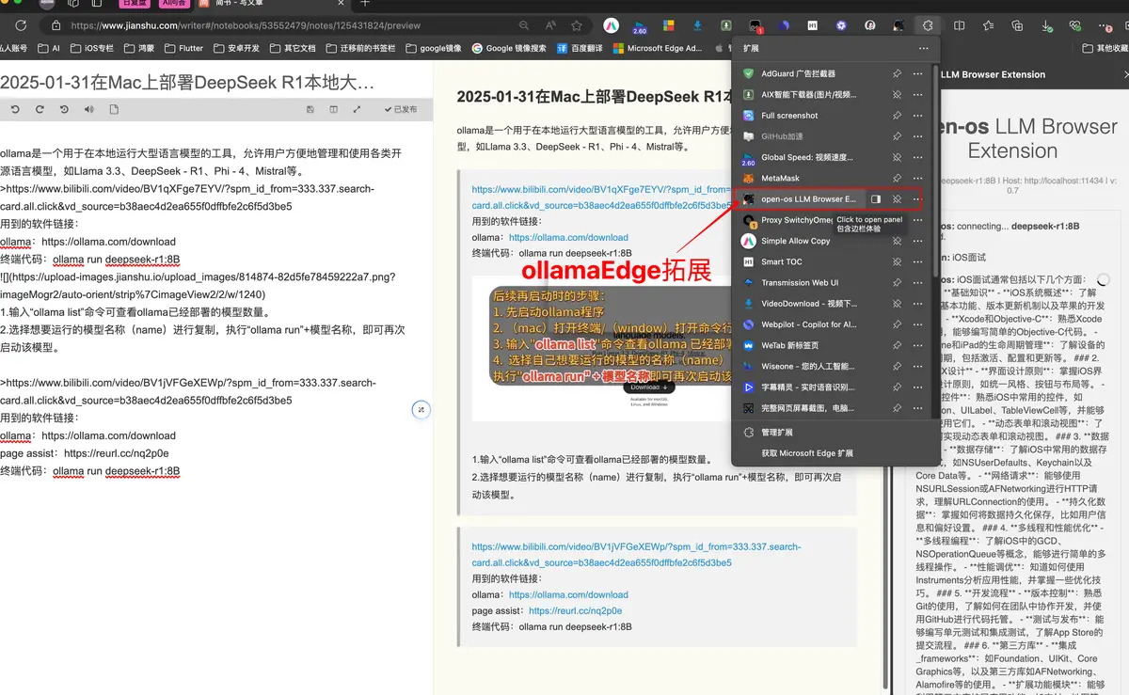Click the extensions puzzle icon in toolbar
This screenshot has width=1129, height=695.
tap(928, 25)
